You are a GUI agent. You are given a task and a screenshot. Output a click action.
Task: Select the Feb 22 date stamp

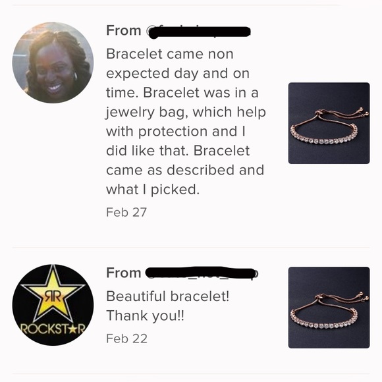pyautogui.click(x=126, y=339)
